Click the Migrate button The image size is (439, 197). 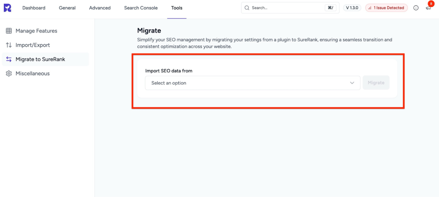(x=376, y=83)
